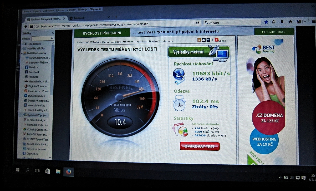Show bookmarks list icon in toolbar
This screenshot has width=316, height=191.
[x=274, y=22]
